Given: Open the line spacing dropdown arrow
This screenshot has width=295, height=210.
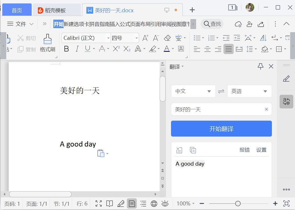Looking at the screenshot, I should point(256,49).
